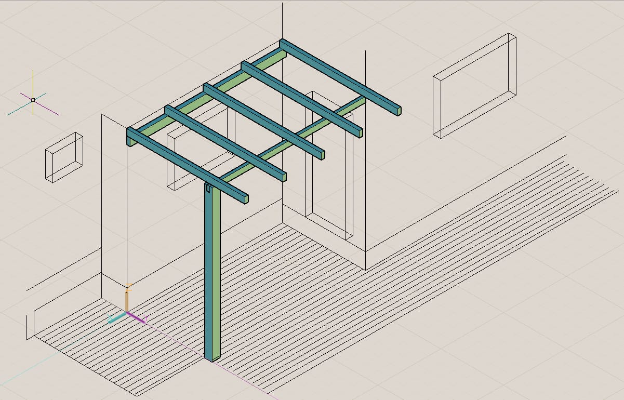The image size is (624, 400).
Task: Click the vertical wall corner line above the rafters
Action: [x=282, y=19]
